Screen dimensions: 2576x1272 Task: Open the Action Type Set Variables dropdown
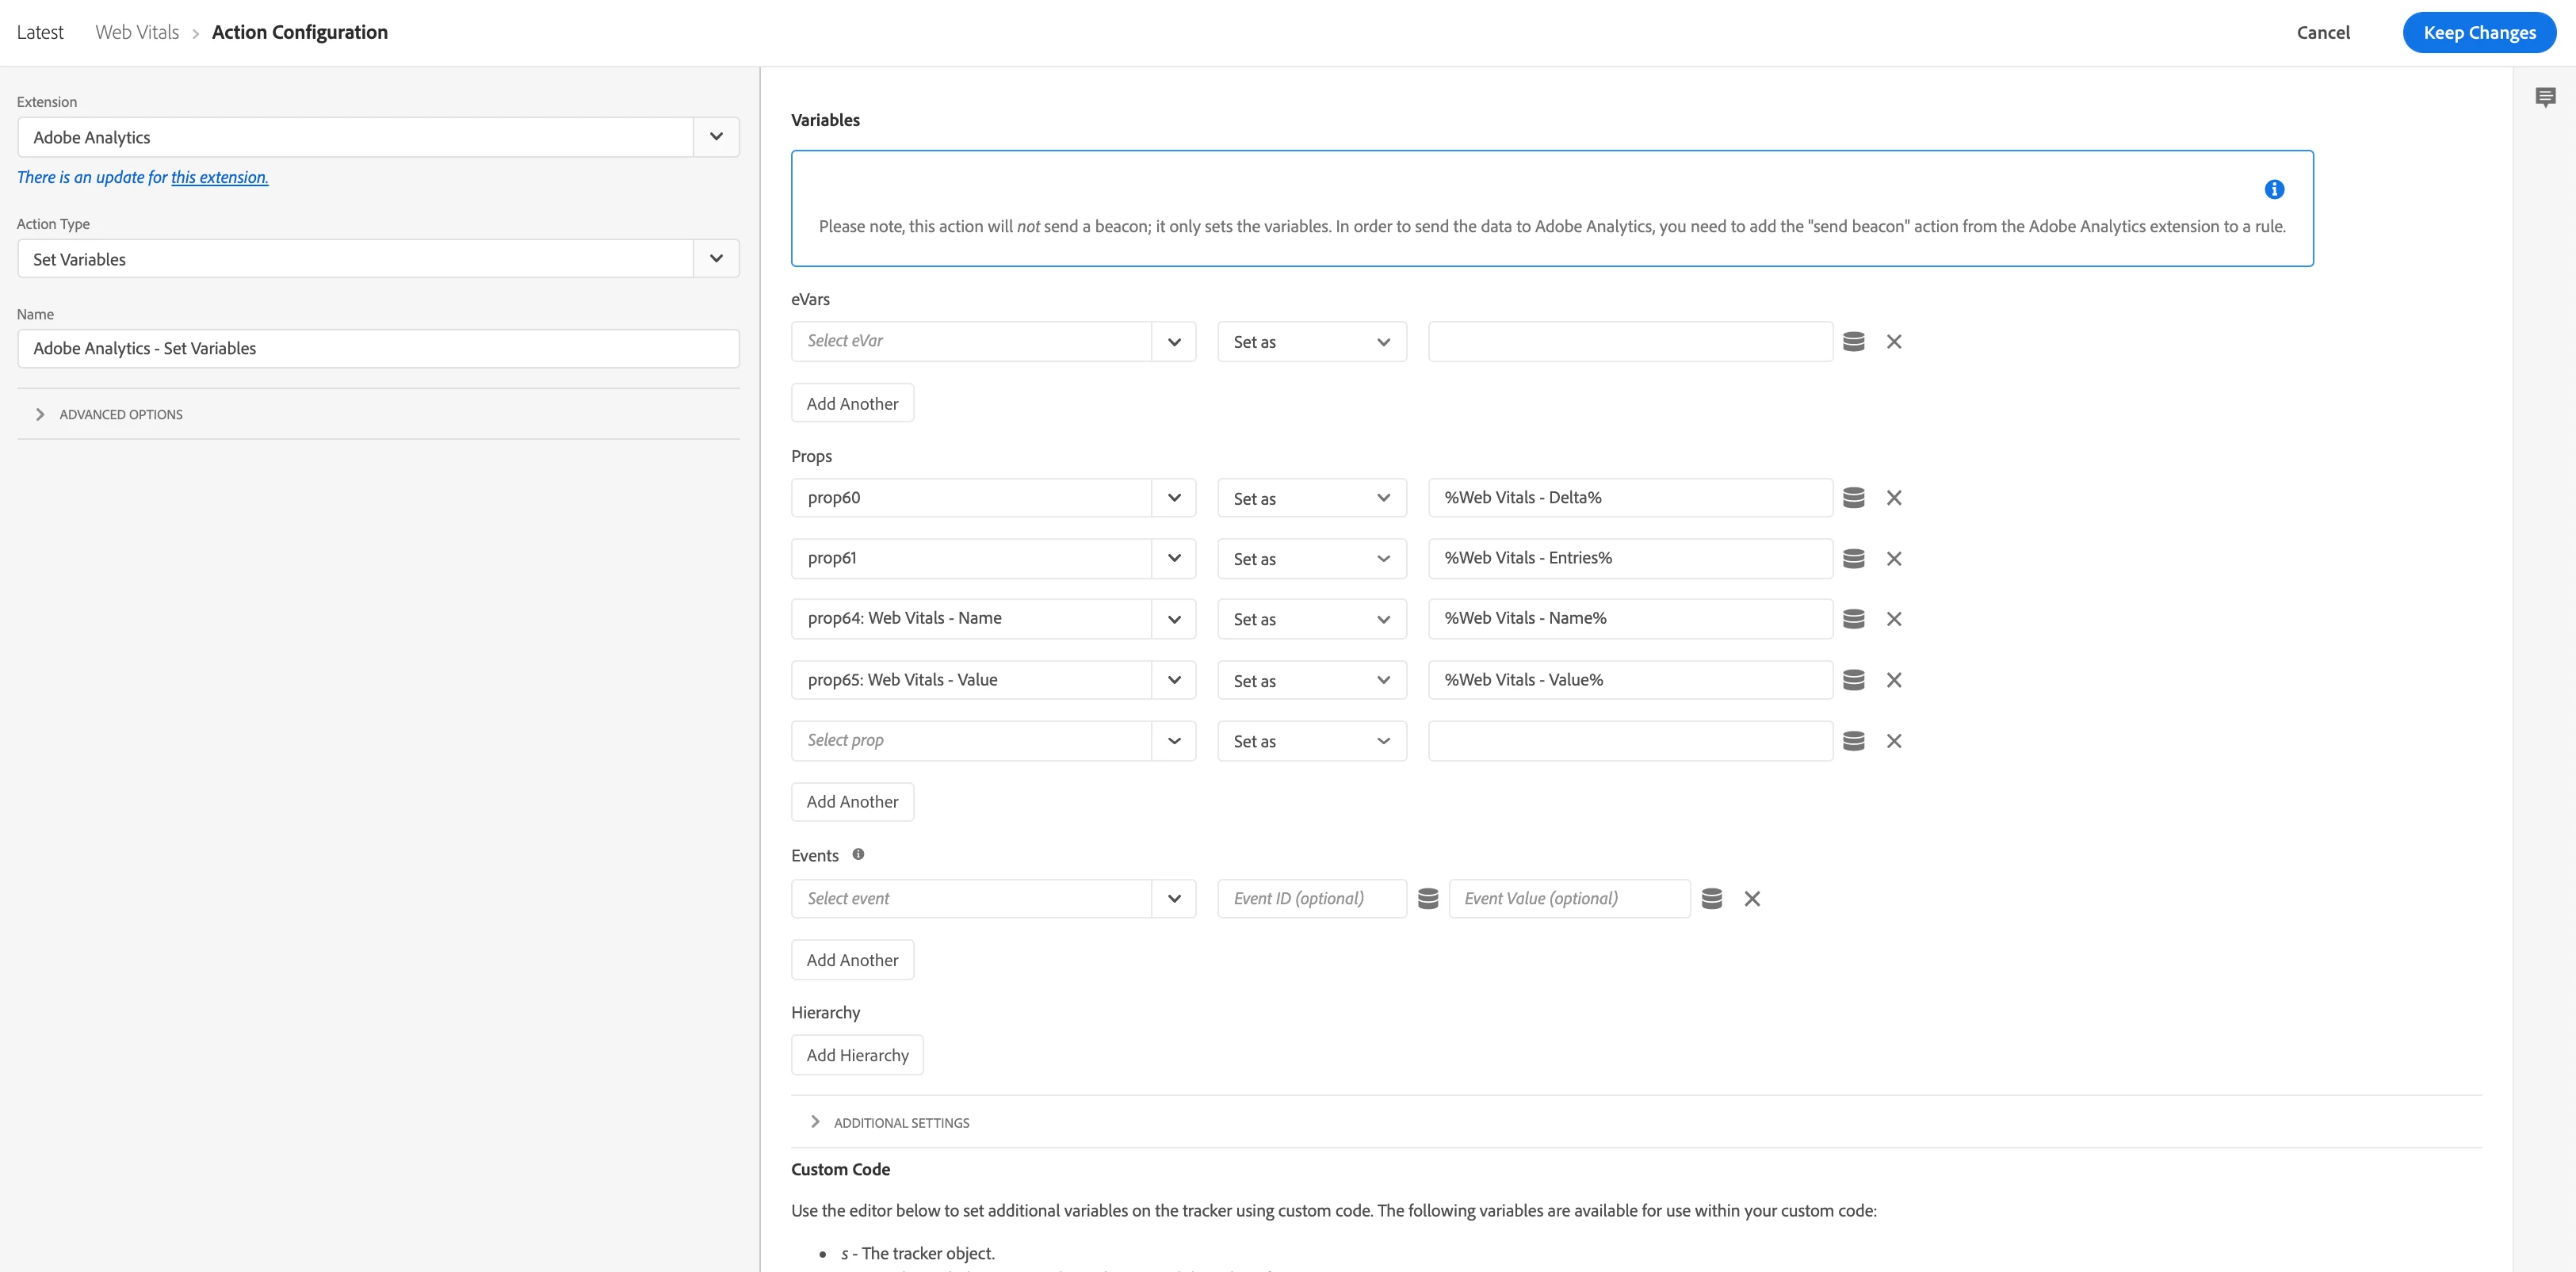pos(716,259)
